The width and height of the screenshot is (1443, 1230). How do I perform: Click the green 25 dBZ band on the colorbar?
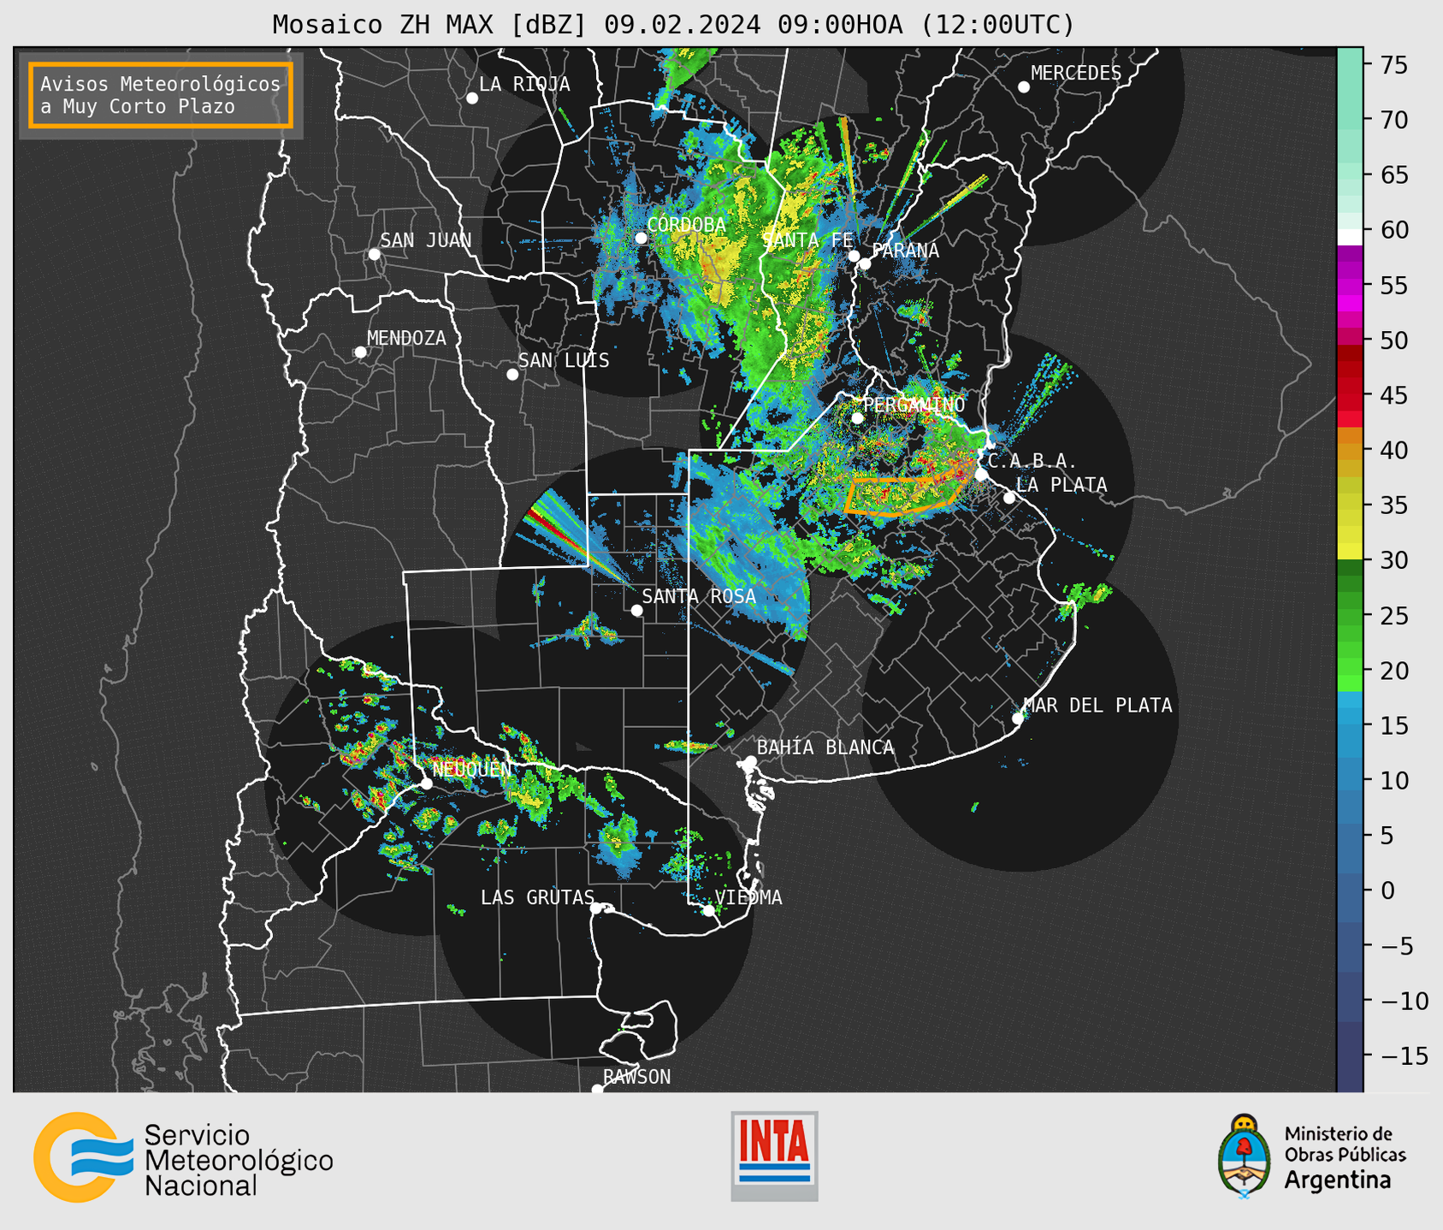coord(1350,615)
